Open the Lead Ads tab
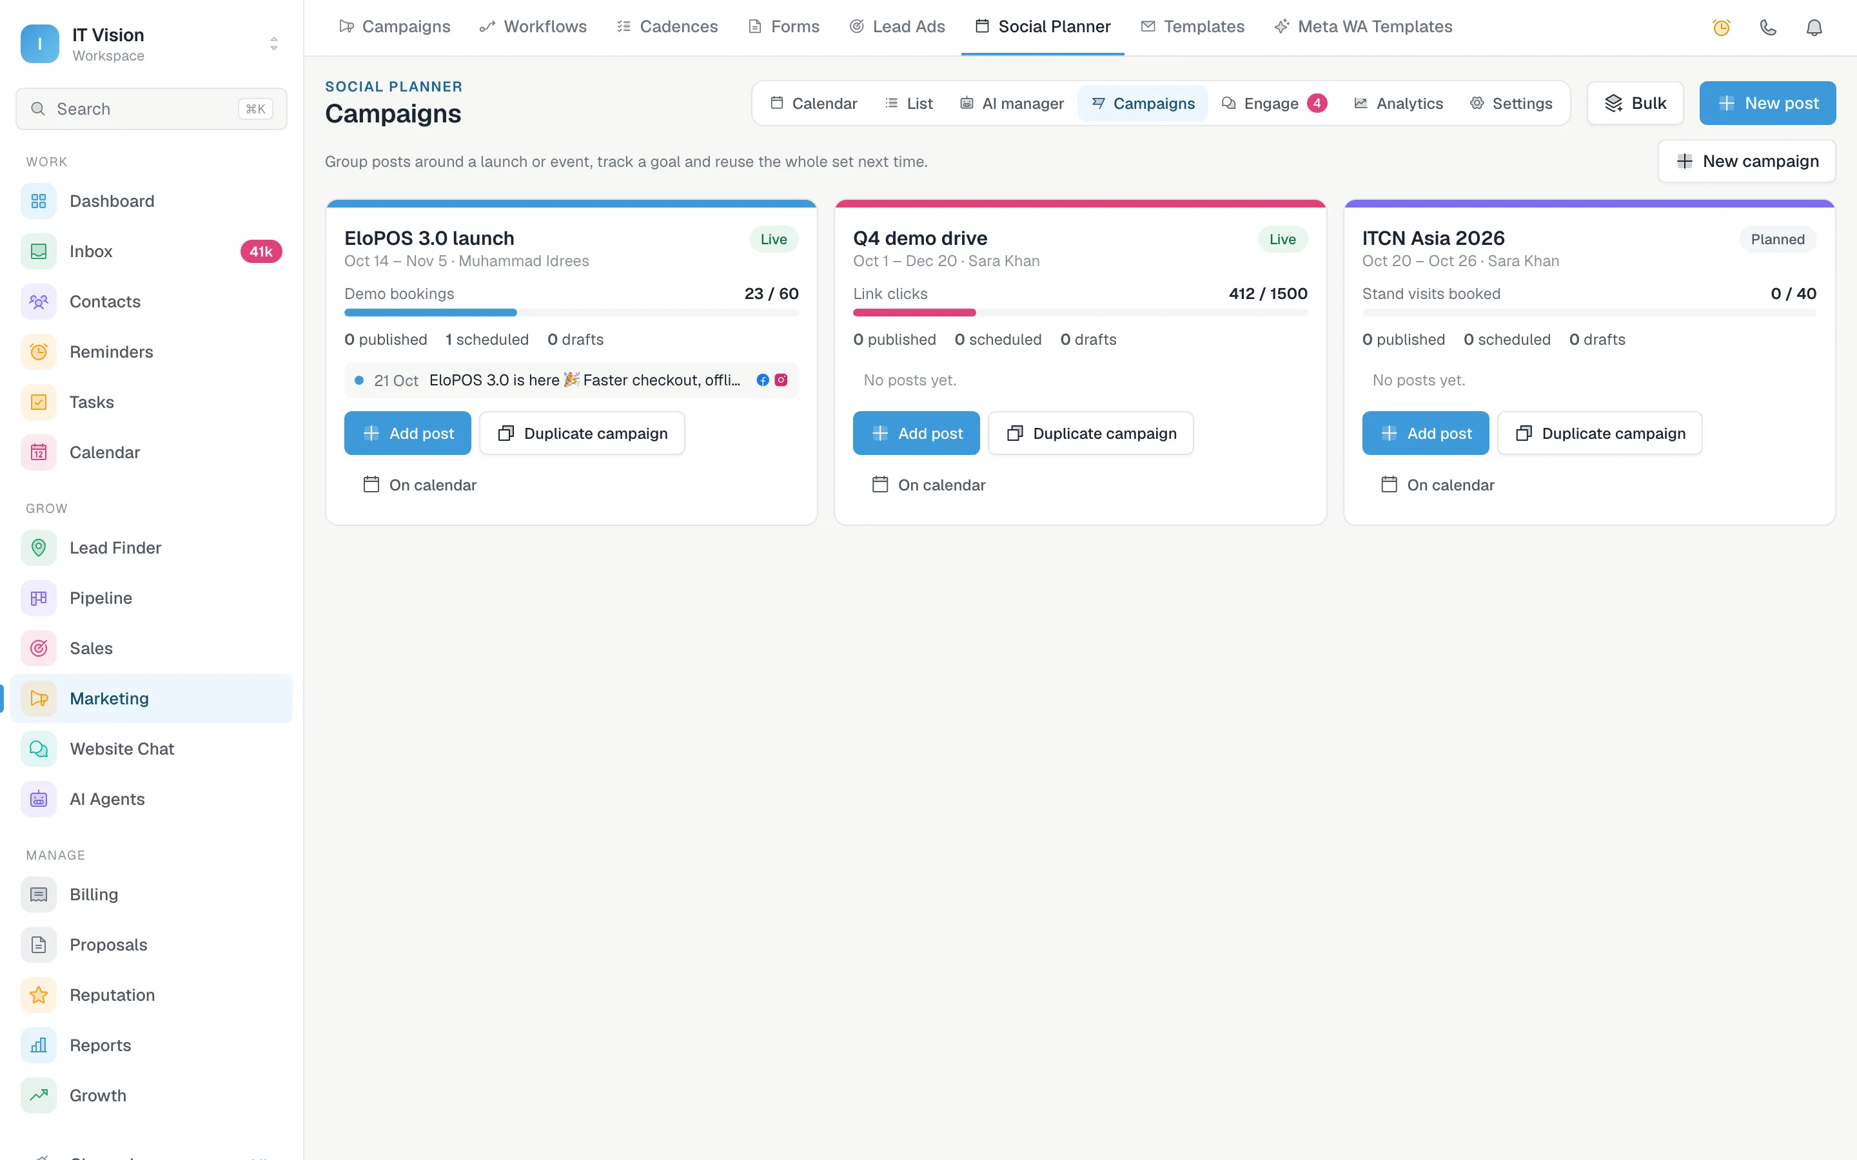Screen dimensions: 1857x1160 tap(897, 27)
